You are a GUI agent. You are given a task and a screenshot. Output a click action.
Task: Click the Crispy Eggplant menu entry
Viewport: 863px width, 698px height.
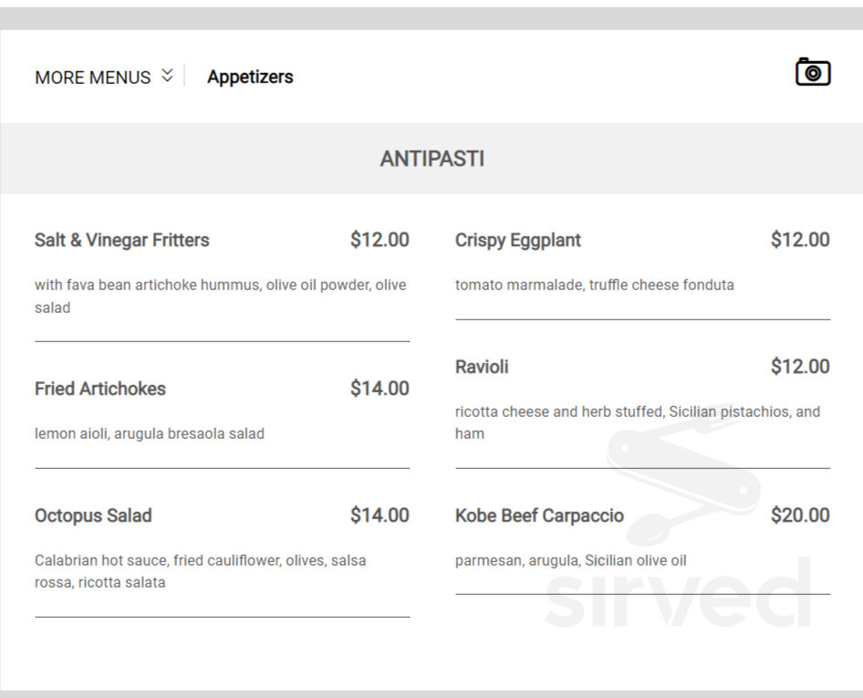click(x=518, y=240)
